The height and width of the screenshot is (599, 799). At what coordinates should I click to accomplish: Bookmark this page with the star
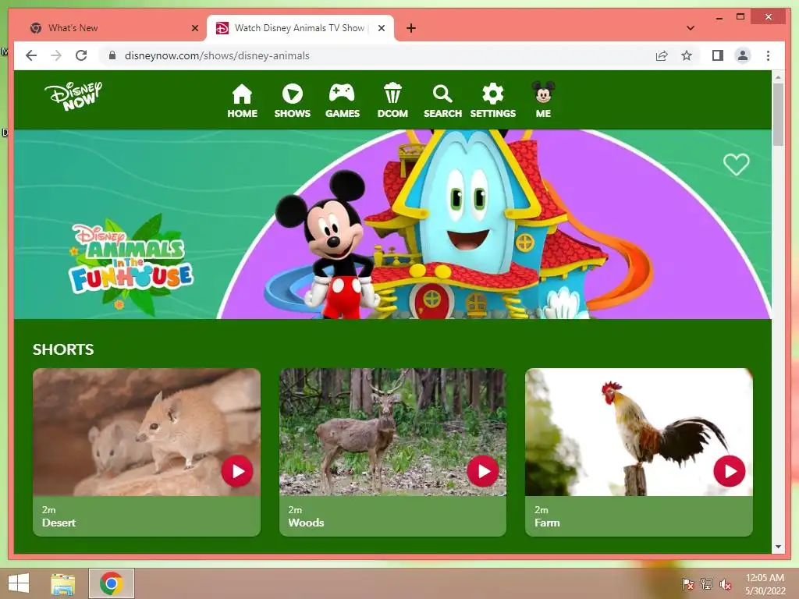[x=687, y=55]
